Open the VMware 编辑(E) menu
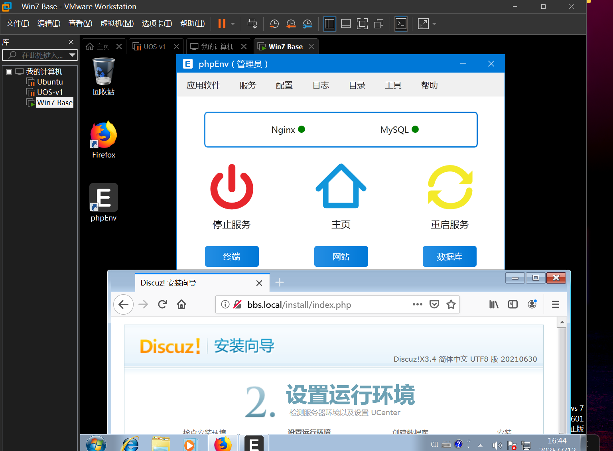 point(49,24)
